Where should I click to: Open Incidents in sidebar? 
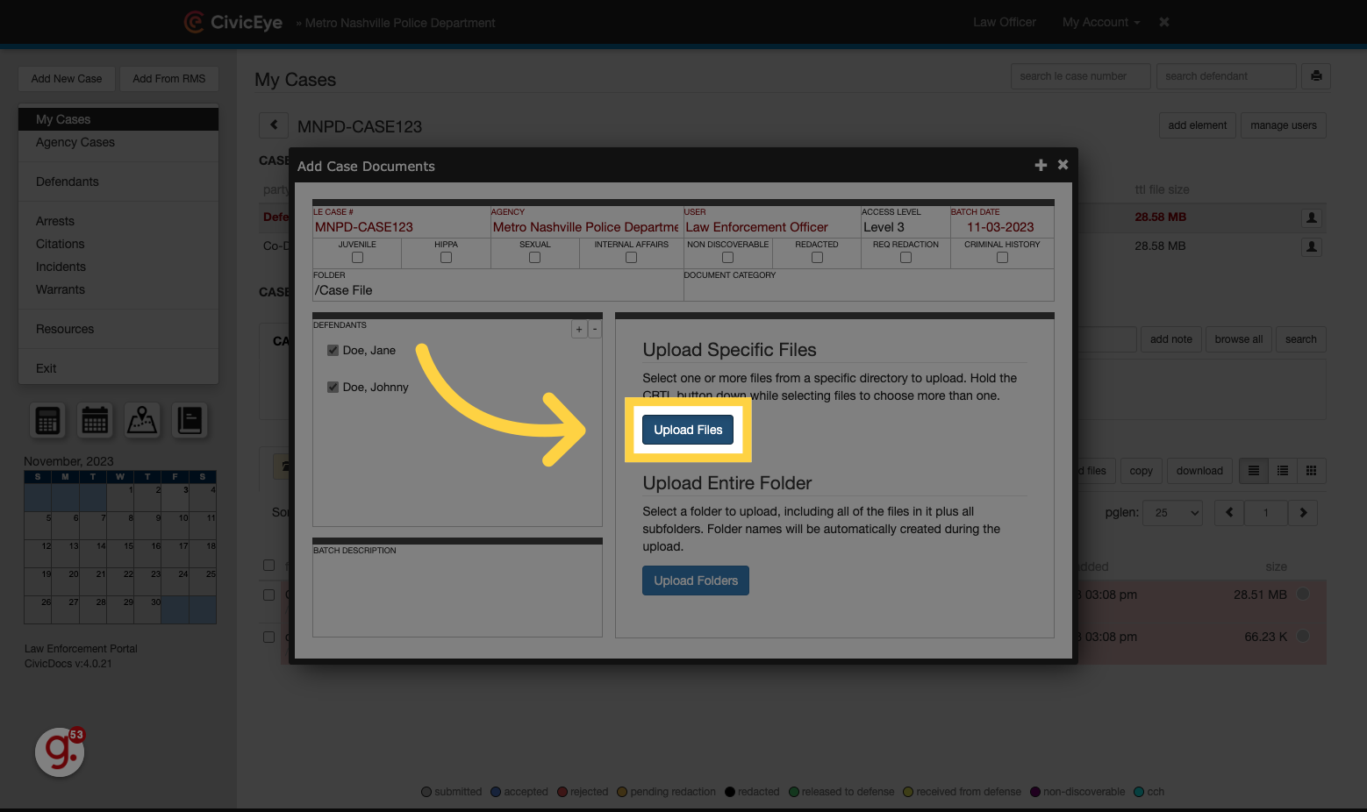coord(118,267)
